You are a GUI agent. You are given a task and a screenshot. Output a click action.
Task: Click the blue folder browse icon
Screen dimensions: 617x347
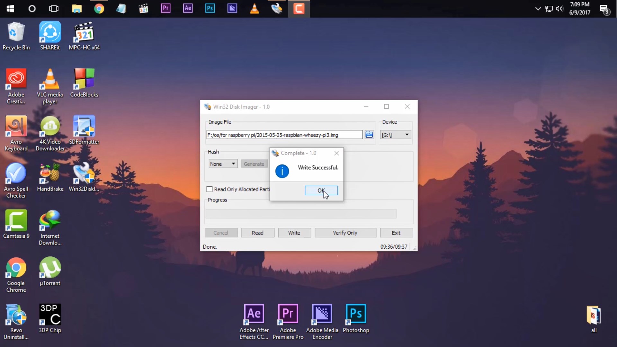coord(369,135)
